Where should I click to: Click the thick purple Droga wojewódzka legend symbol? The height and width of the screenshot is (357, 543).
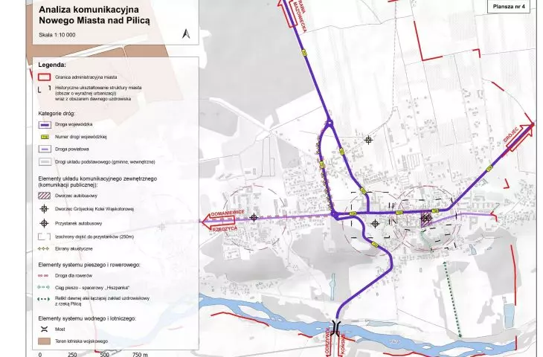[x=45, y=124]
